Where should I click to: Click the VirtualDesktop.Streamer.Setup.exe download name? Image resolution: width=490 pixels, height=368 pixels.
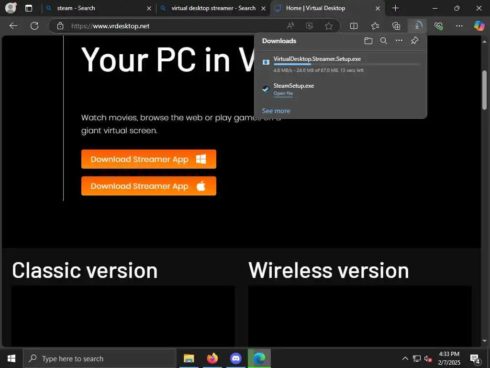pos(317,58)
